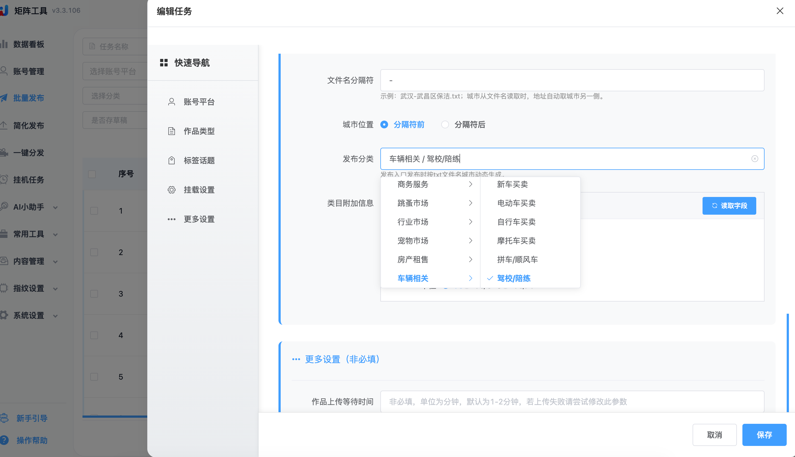Click the 账号管理 person icon in the sidebar
This screenshot has width=795, height=457.
pyautogui.click(x=4, y=71)
